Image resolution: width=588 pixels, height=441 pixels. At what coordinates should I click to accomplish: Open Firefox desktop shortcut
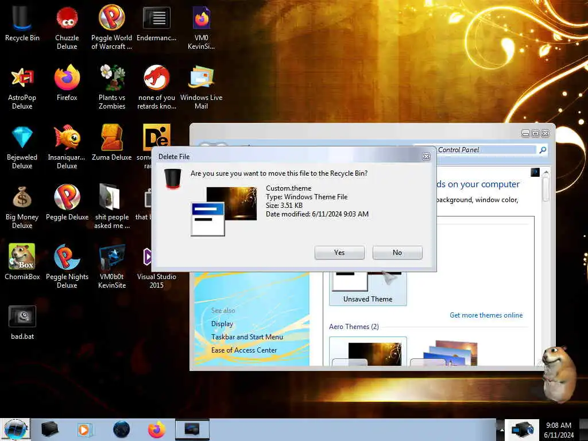click(67, 83)
